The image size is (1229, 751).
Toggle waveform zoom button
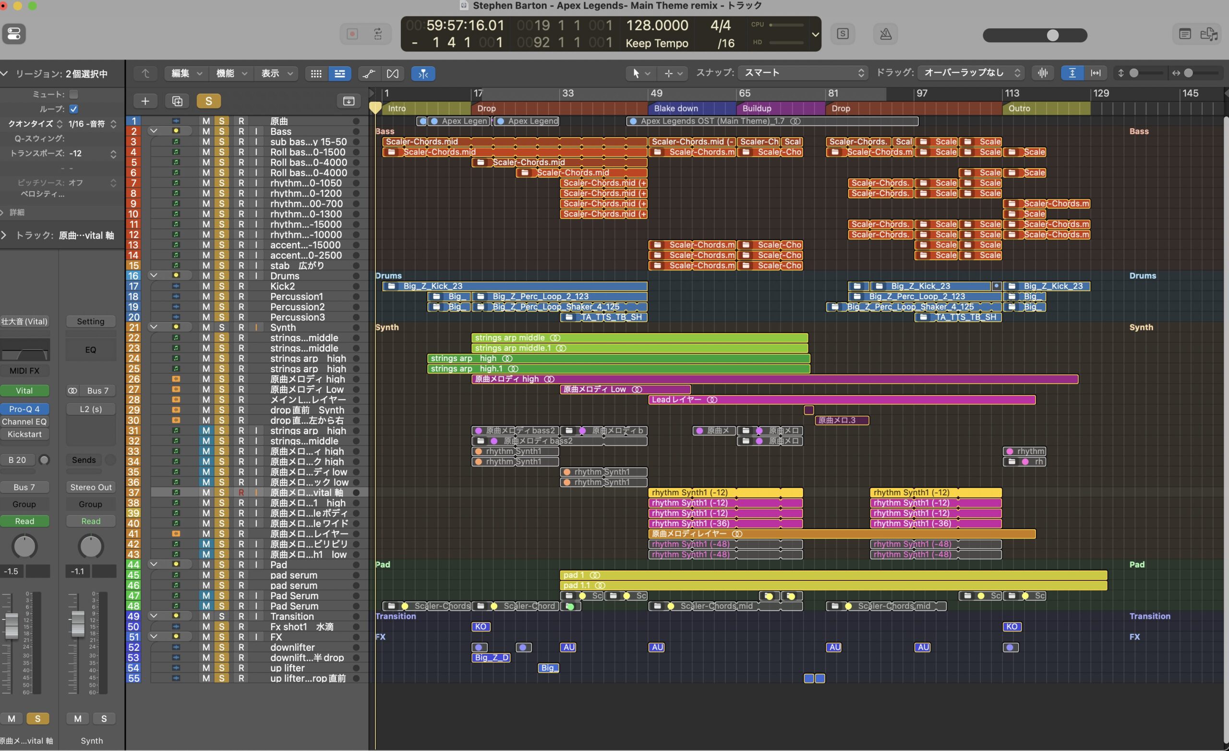[x=1042, y=73]
